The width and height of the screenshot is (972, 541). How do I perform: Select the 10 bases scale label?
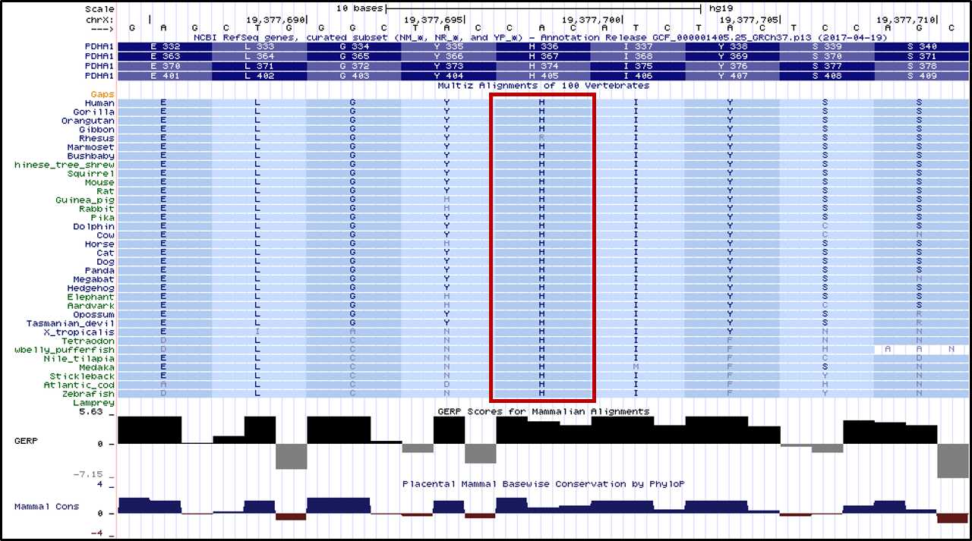(361, 8)
